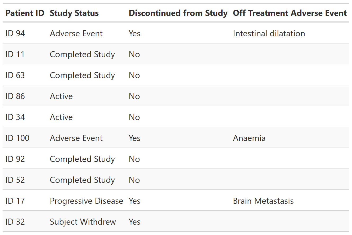Viewport: 352px width, 235px height.
Task: Select the ID 92 patient cell
Action: click(15, 159)
